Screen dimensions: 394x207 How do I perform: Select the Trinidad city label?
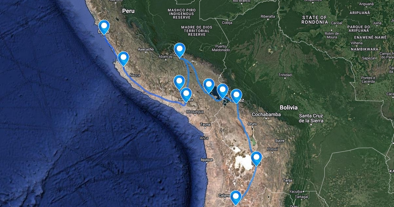point(285,75)
